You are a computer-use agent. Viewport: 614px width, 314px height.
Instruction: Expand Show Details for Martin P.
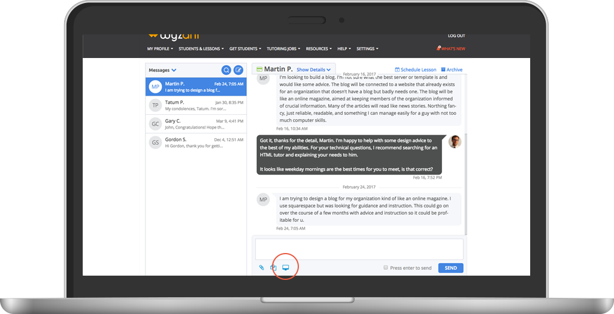pyautogui.click(x=313, y=70)
